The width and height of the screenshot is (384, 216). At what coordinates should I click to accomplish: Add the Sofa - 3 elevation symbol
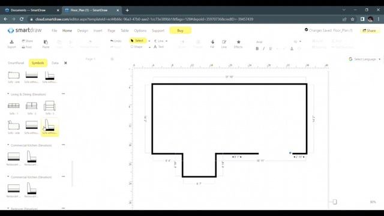tap(50, 108)
